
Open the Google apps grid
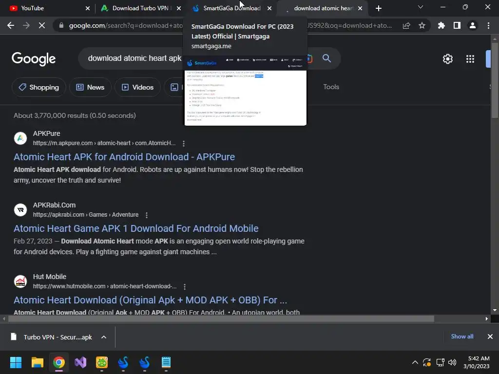click(470, 59)
